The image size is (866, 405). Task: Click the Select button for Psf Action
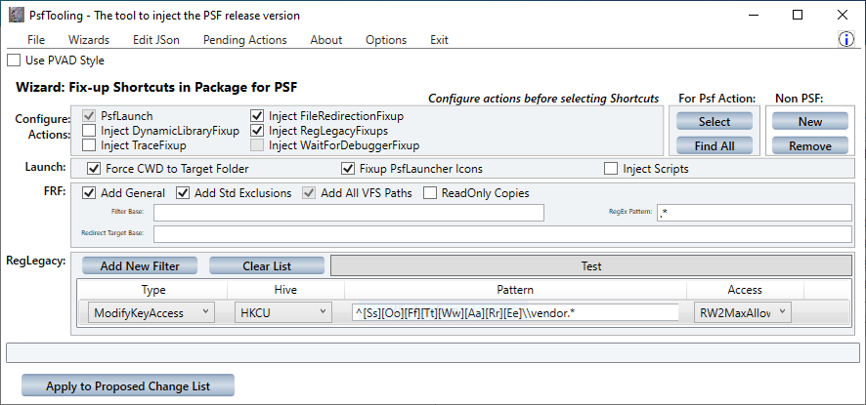[x=714, y=121]
